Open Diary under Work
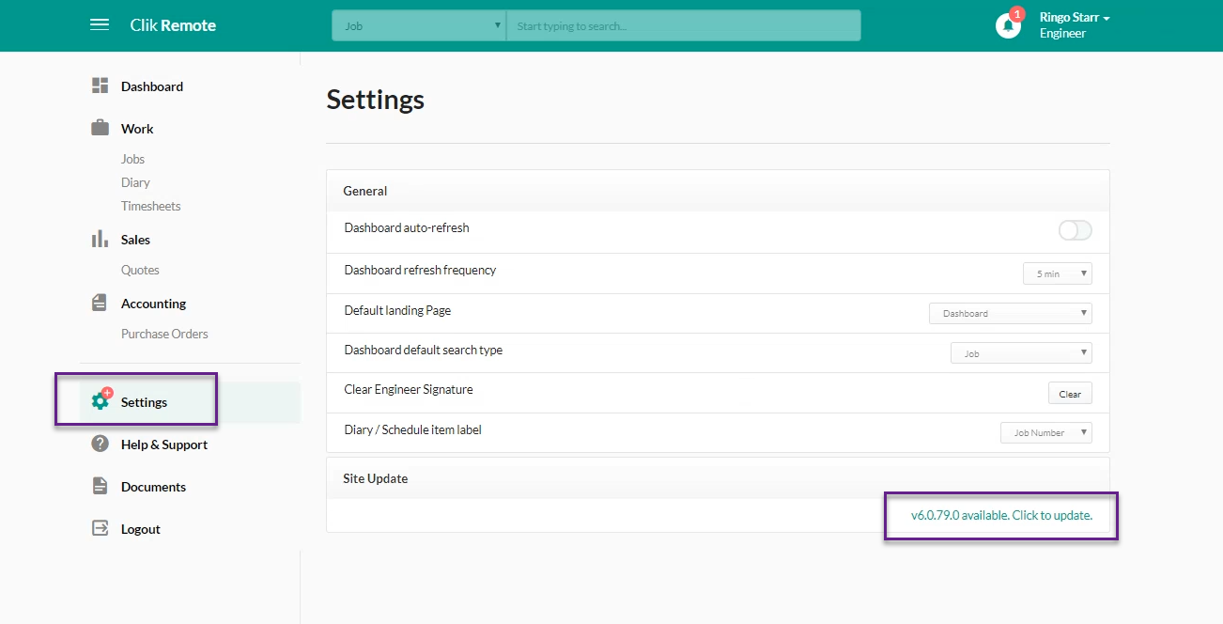The height and width of the screenshot is (624, 1223). point(135,182)
